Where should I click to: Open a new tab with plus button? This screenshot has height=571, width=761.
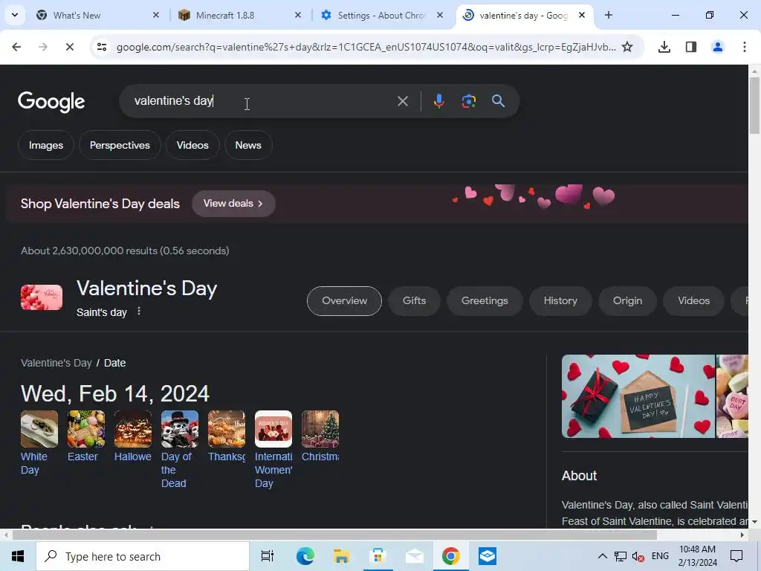coord(609,15)
